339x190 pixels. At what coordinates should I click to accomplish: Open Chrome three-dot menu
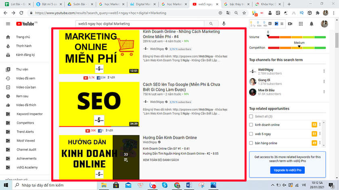[334, 13]
